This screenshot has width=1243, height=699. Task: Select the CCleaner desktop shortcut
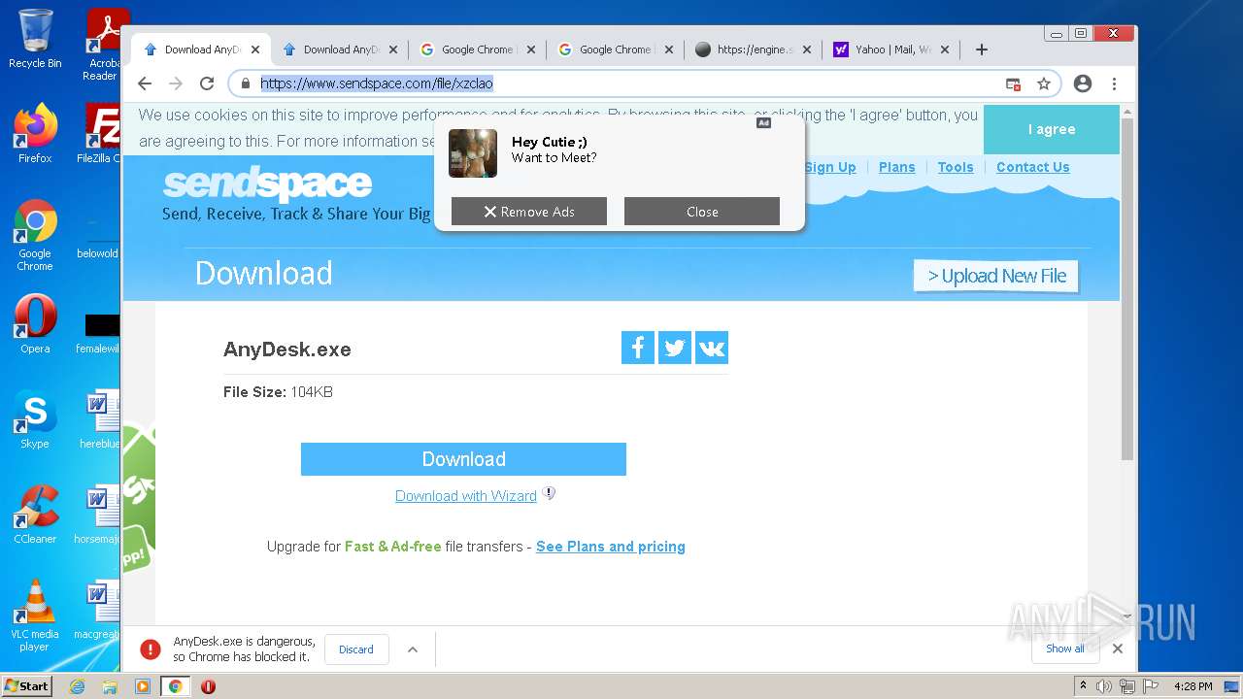[35, 514]
